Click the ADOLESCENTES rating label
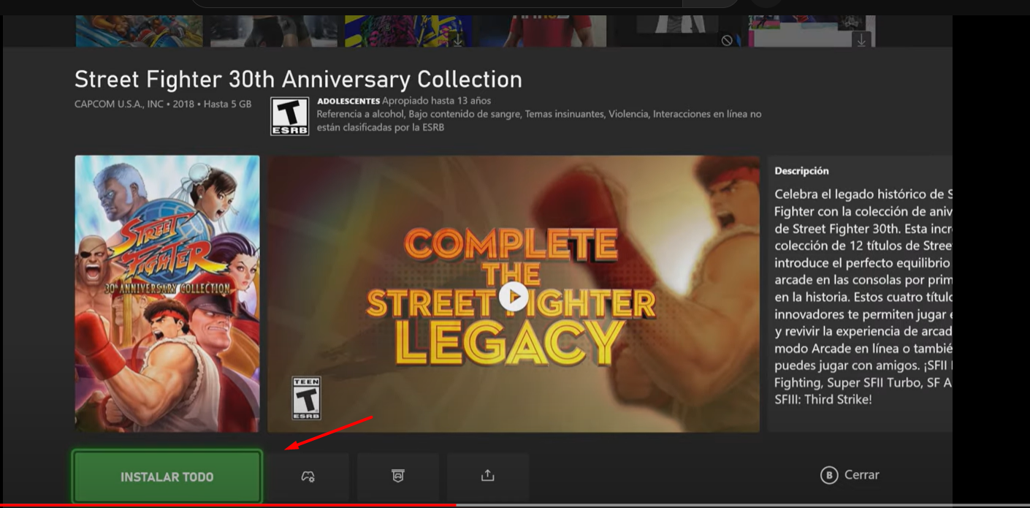The image size is (1030, 508). pos(348,101)
